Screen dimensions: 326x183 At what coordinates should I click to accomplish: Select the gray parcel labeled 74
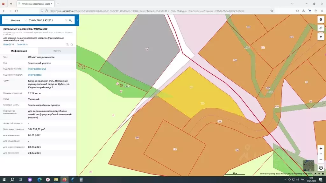(144, 50)
